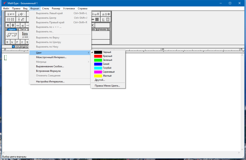Open the uppercase Greek palette (ΔΩ)

point(106,14)
